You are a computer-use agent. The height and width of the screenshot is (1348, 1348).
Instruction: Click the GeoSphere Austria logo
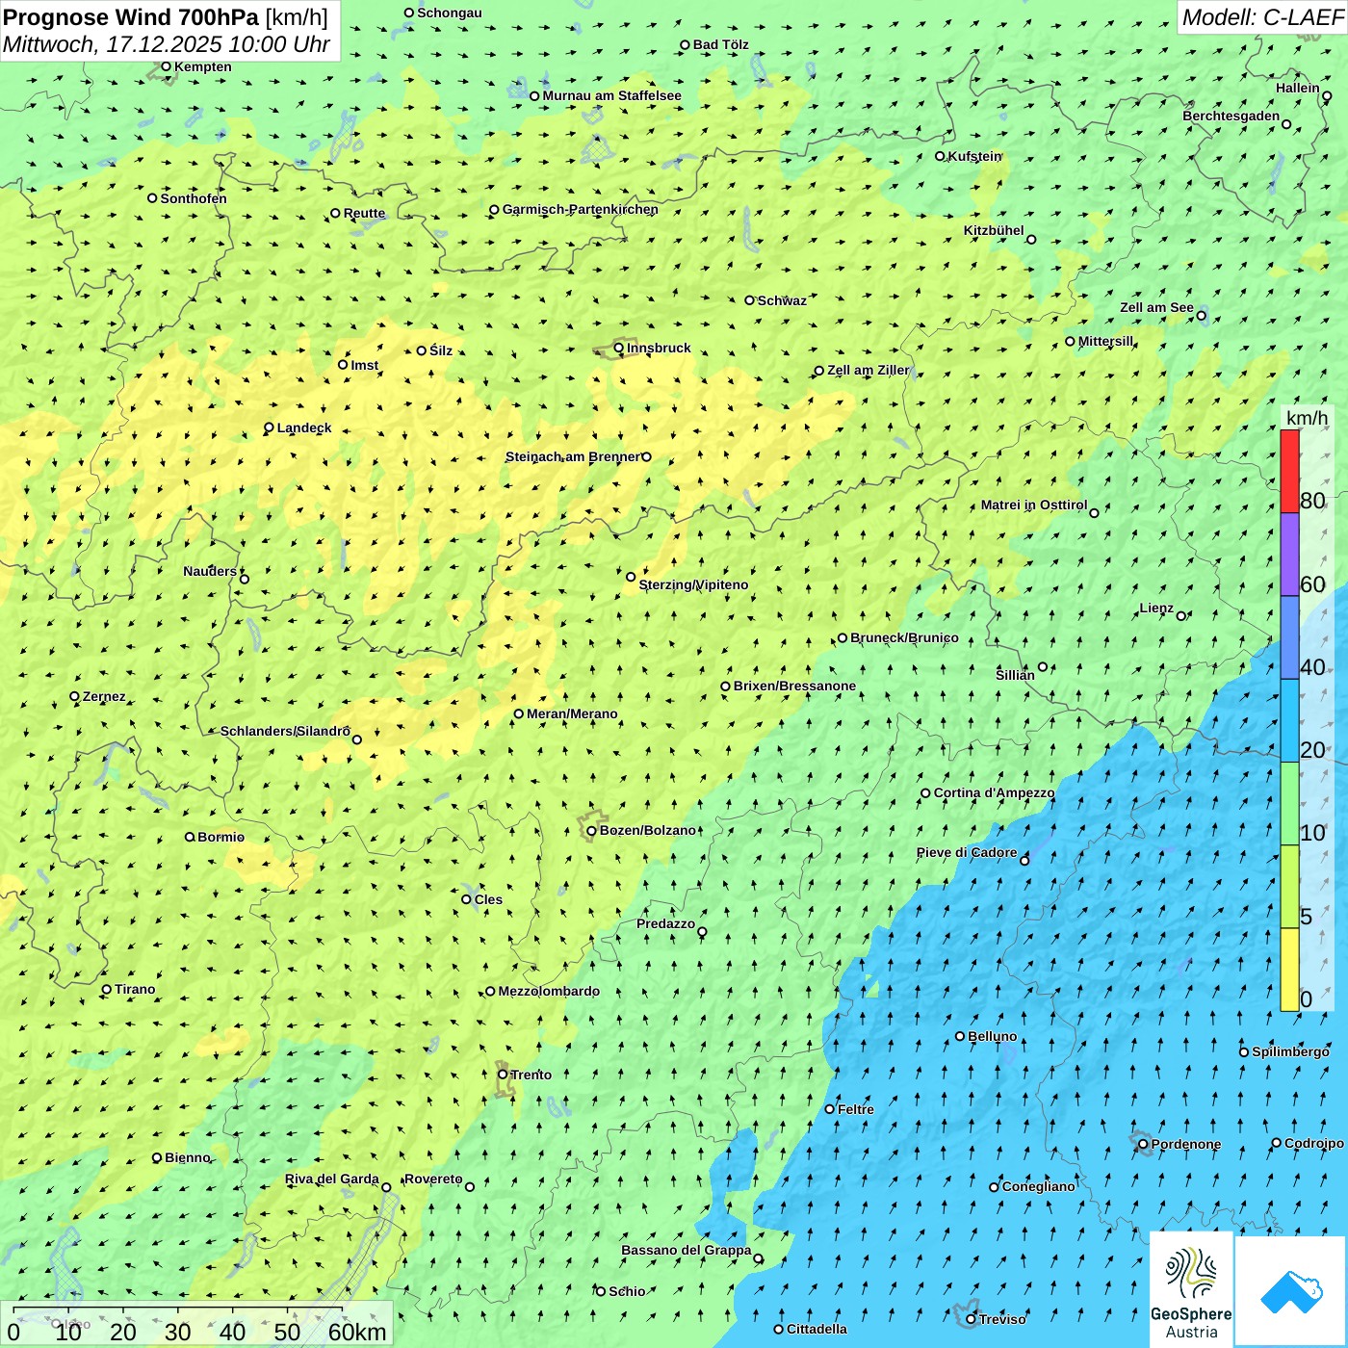tap(1191, 1291)
